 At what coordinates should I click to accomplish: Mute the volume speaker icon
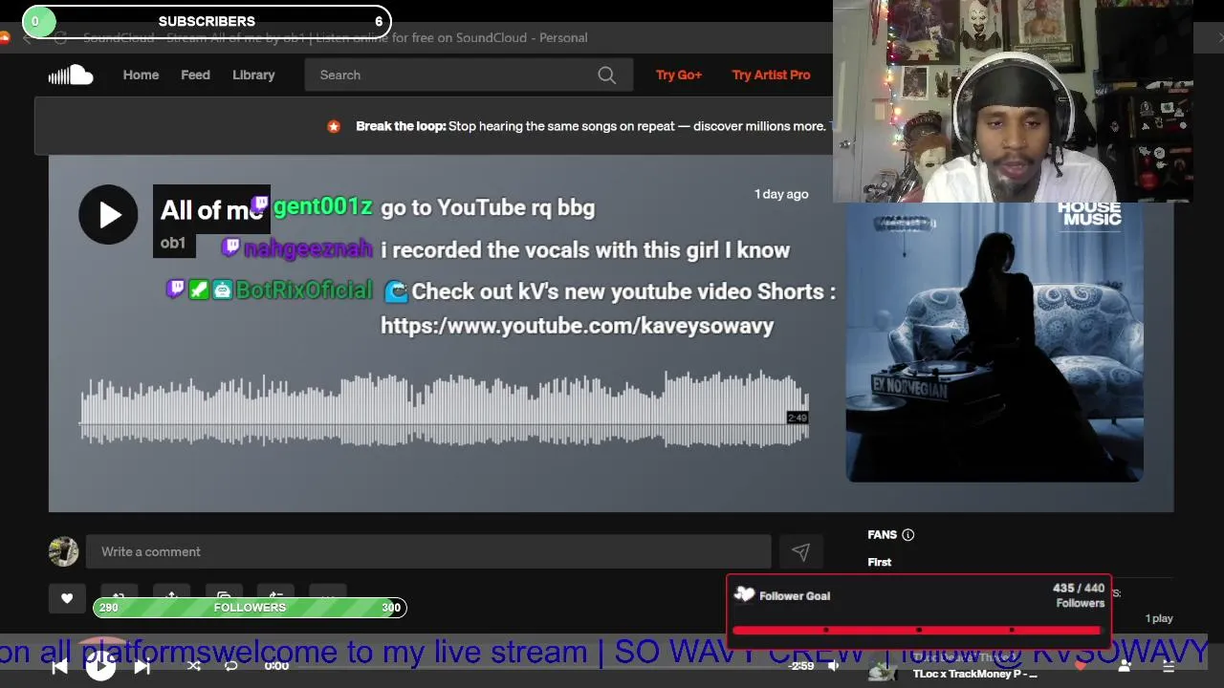(834, 666)
